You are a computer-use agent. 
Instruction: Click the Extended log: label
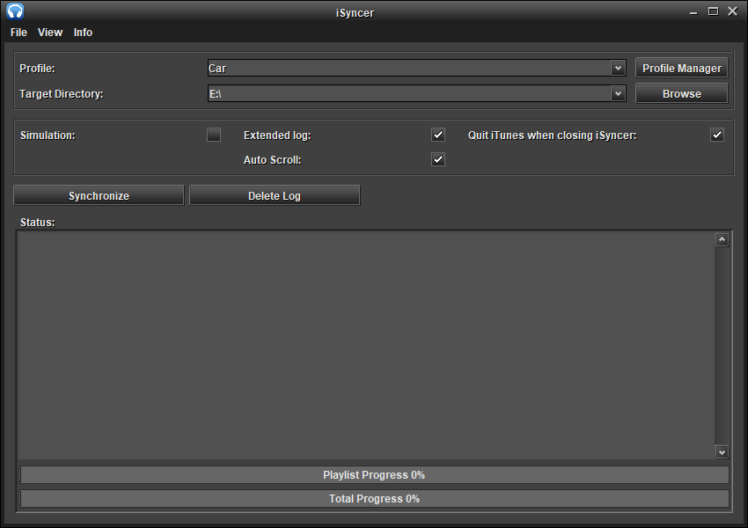click(x=277, y=135)
